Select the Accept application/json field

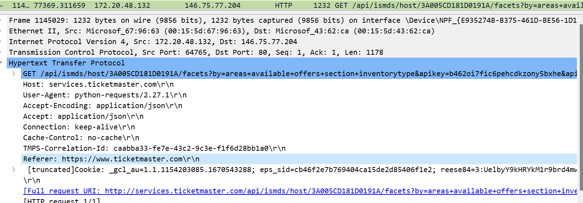tap(83, 116)
